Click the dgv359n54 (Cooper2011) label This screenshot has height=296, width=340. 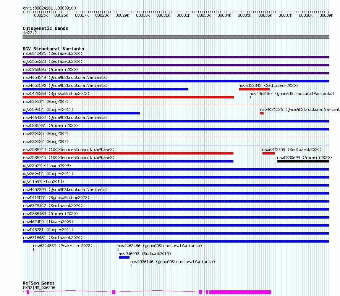(x=48, y=109)
